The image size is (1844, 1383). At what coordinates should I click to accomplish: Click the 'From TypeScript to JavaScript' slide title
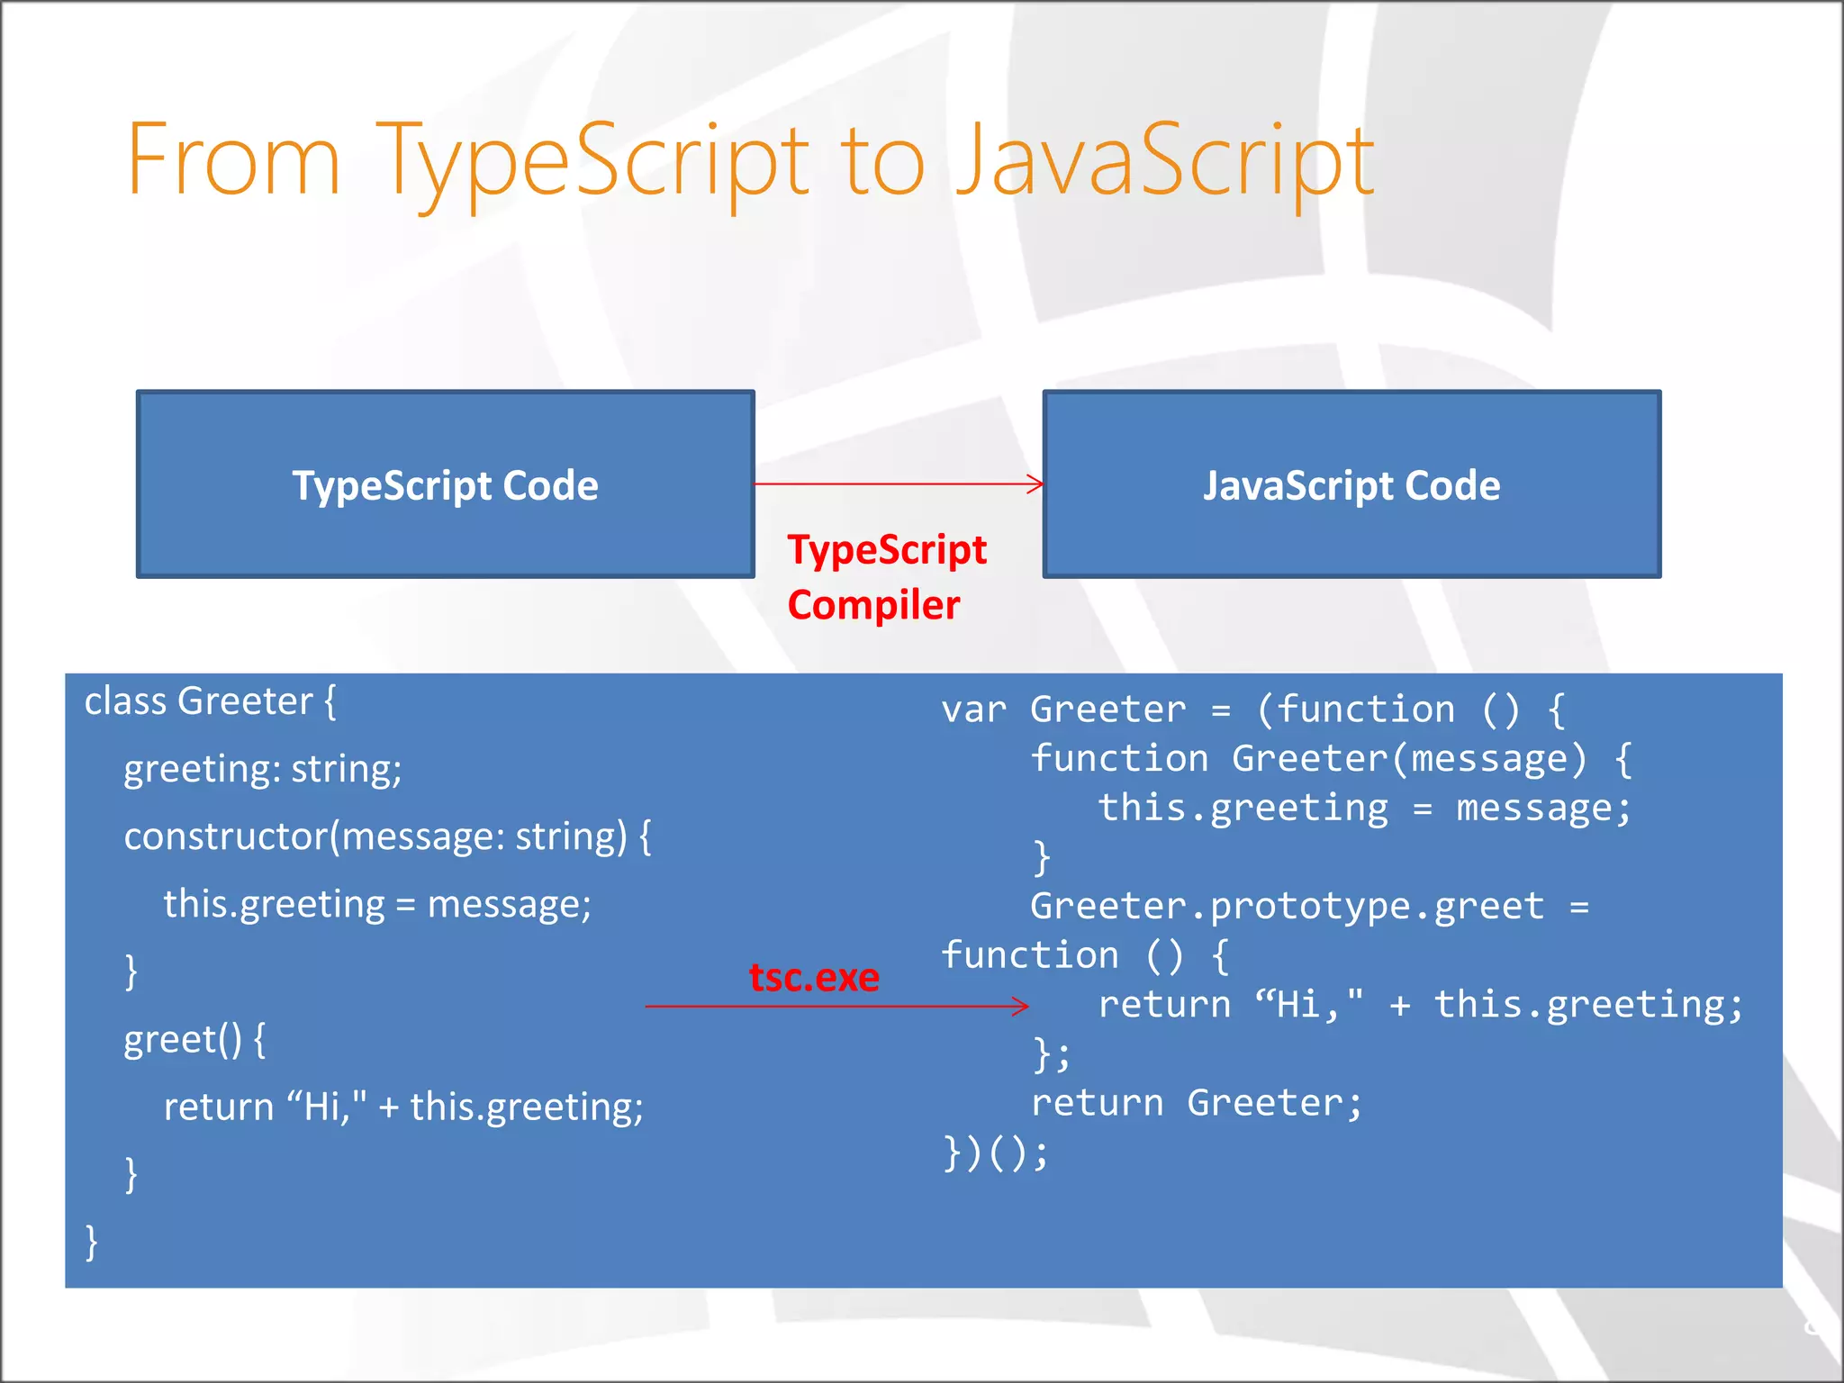pyautogui.click(x=749, y=162)
